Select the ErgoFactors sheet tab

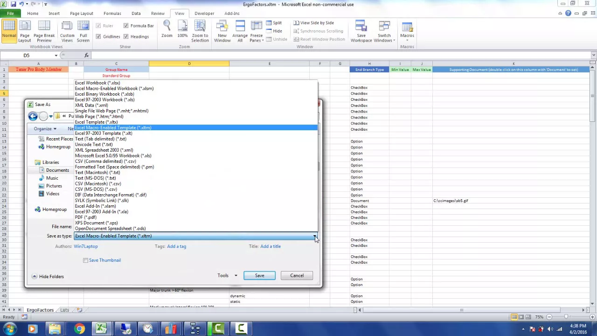click(x=40, y=310)
